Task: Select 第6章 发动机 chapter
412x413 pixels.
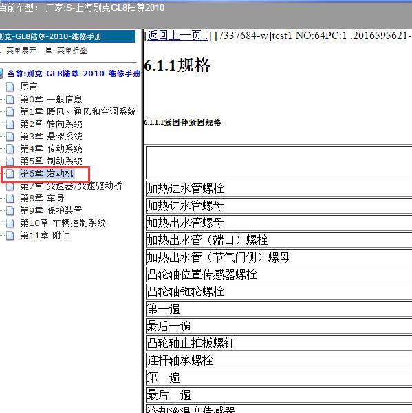Action: click(x=47, y=173)
